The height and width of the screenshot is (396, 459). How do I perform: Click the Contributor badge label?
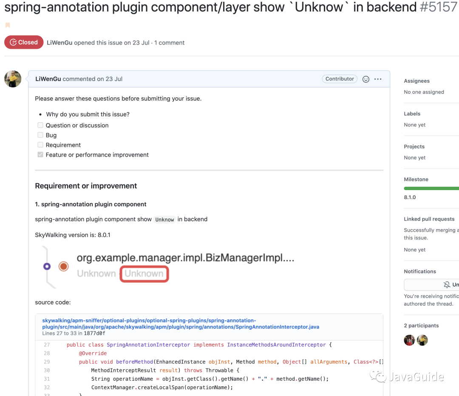pos(340,79)
